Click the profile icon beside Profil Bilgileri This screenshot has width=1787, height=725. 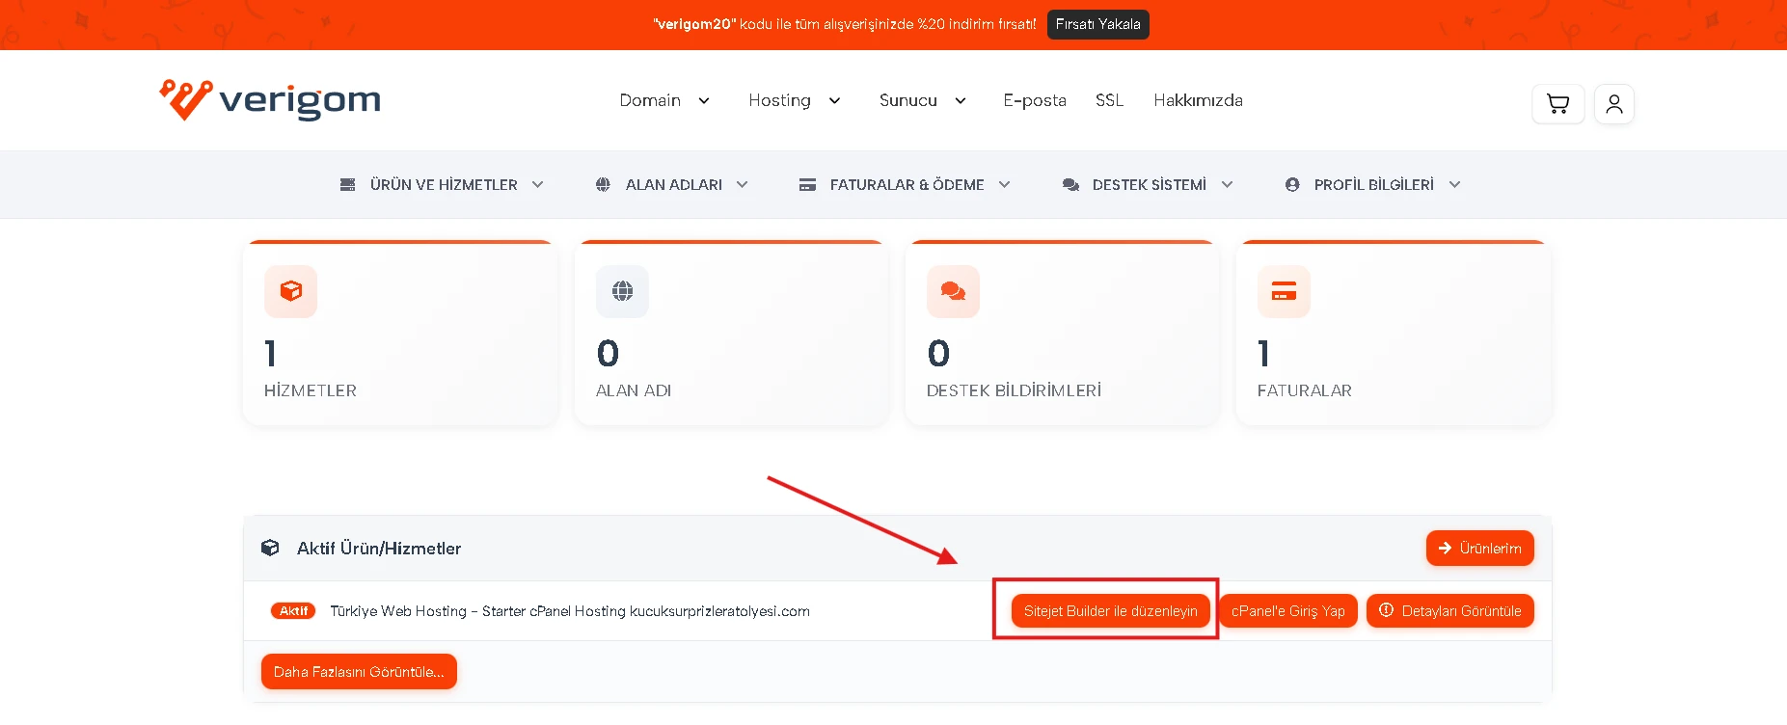(1292, 184)
